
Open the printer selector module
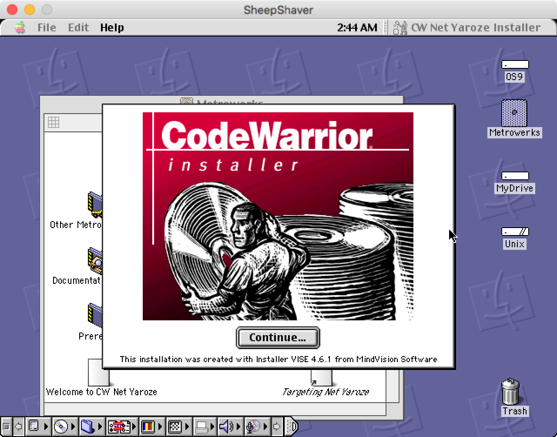[204, 427]
